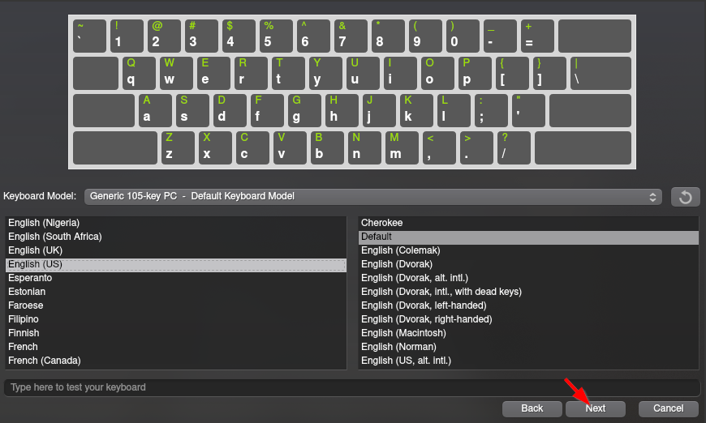The height and width of the screenshot is (423, 706).
Task: Click the Back button
Action: (x=532, y=408)
